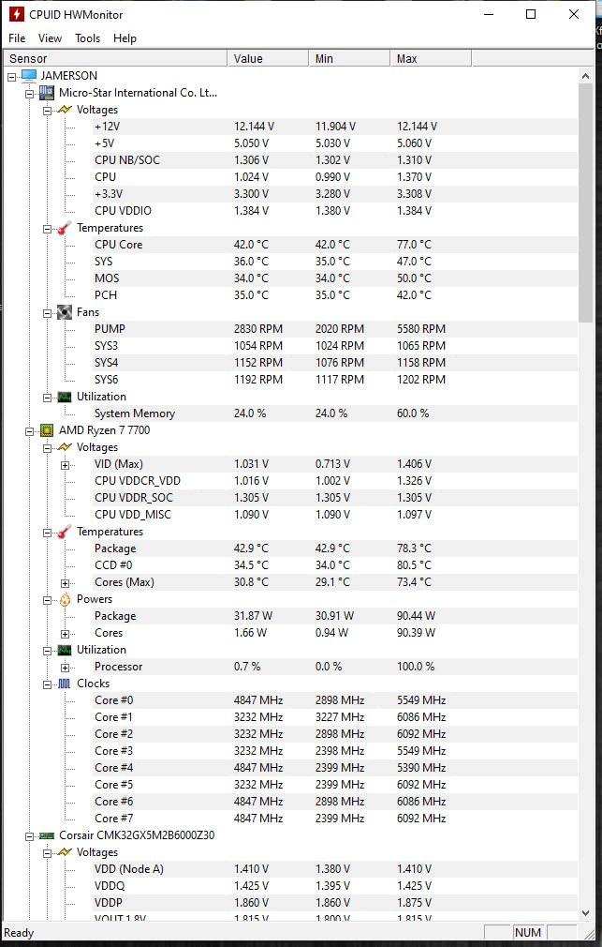Click the CPU Powers flame icon
The height and width of the screenshot is (947, 602).
point(65,599)
